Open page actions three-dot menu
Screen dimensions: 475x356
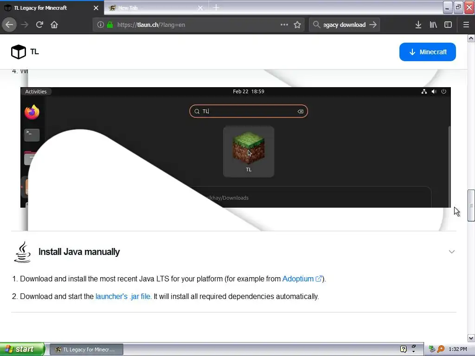pyautogui.click(x=284, y=25)
